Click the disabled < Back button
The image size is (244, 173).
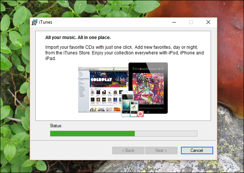click(128, 150)
